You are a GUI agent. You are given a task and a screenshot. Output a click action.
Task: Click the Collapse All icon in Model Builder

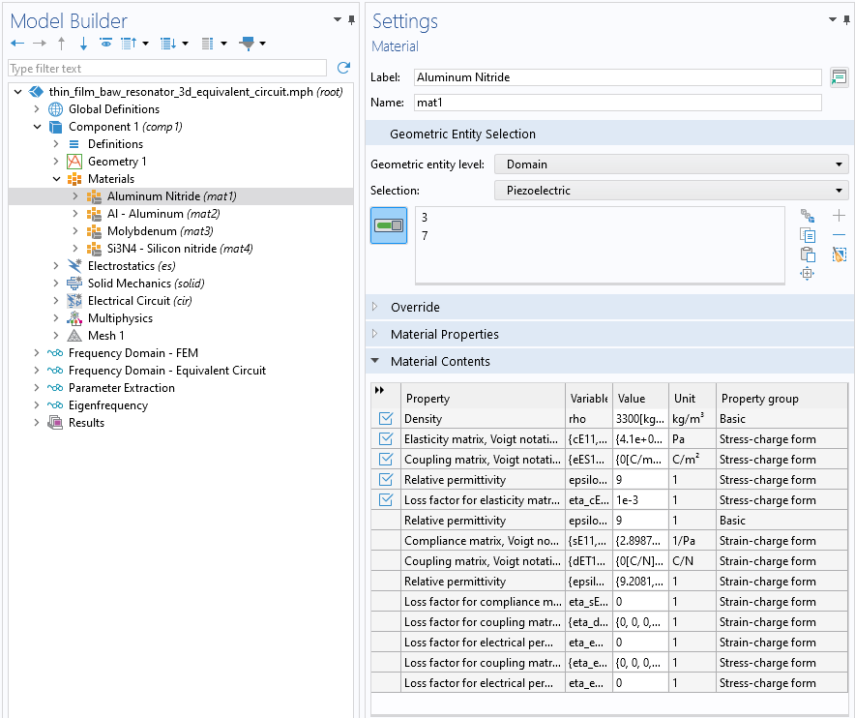(128, 44)
